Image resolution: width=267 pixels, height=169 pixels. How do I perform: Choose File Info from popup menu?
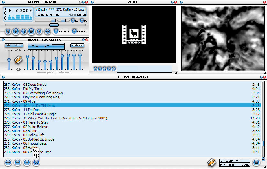click(x=36, y=156)
